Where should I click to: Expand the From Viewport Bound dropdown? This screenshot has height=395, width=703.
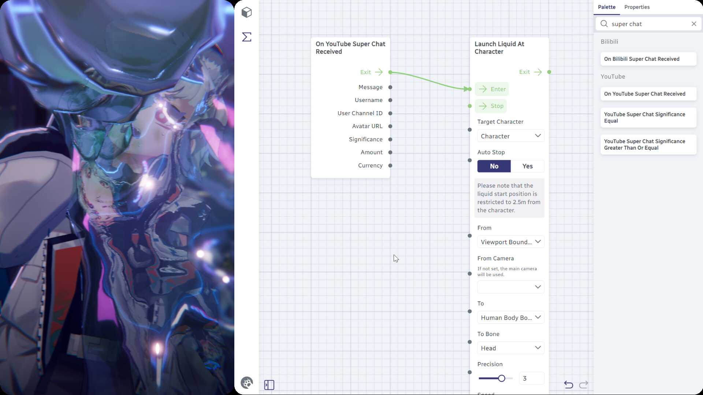510,242
